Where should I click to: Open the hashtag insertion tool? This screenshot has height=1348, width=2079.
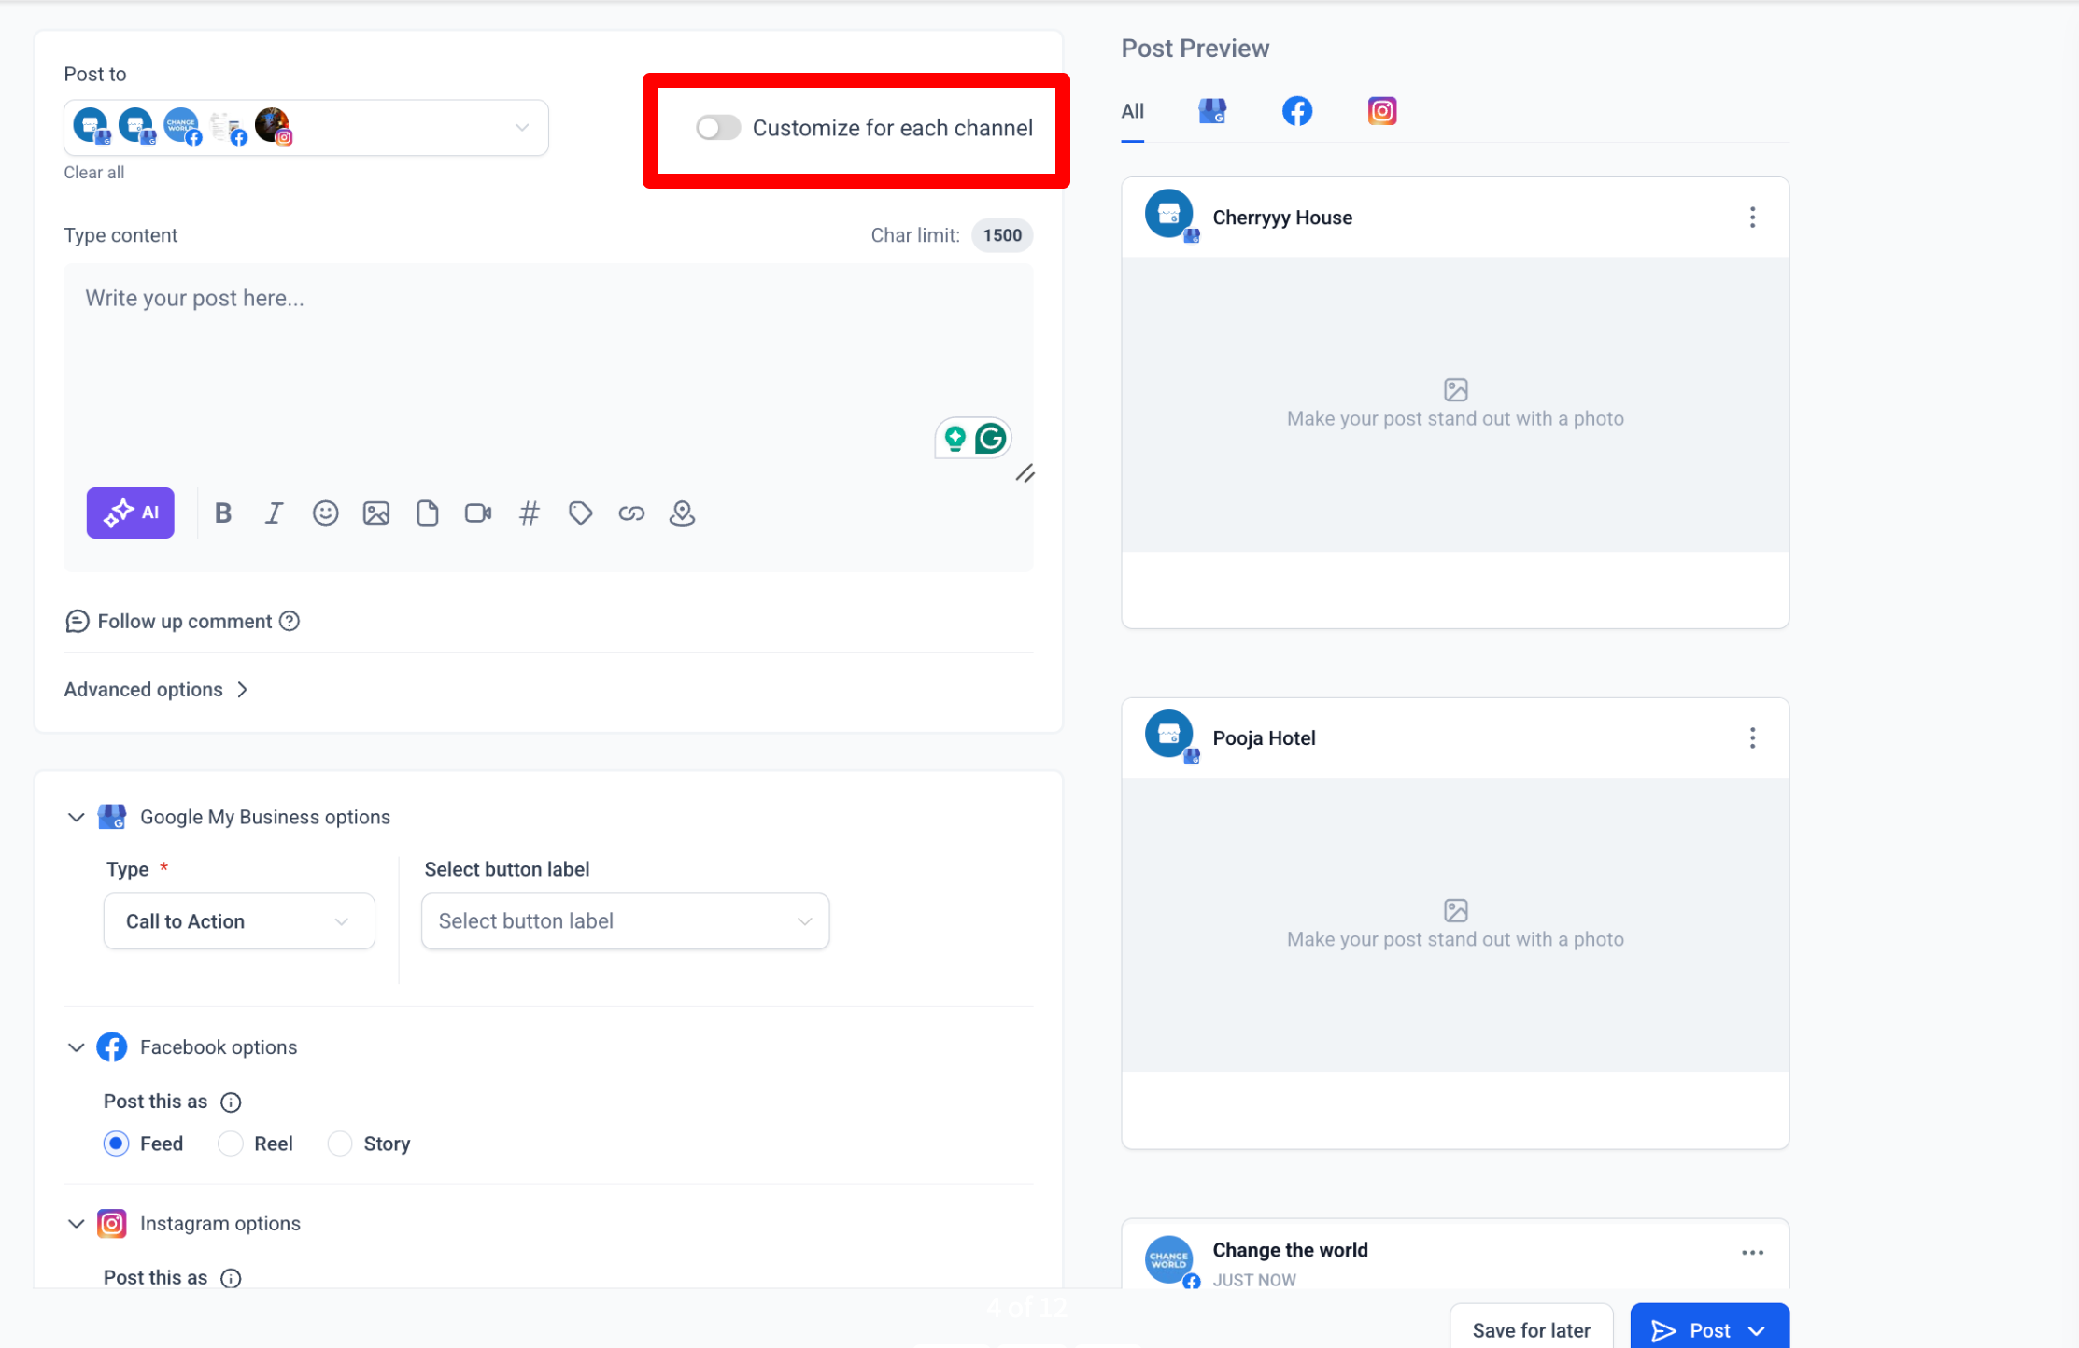tap(530, 513)
